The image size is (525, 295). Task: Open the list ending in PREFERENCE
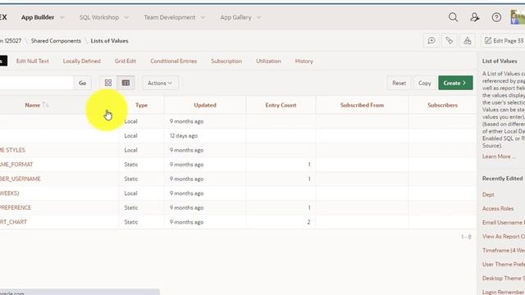(x=16, y=207)
